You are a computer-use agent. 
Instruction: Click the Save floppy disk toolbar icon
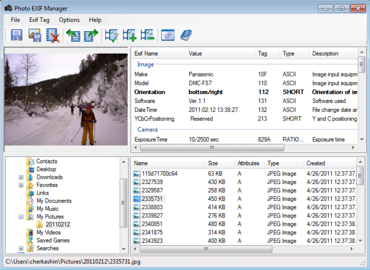[17, 35]
